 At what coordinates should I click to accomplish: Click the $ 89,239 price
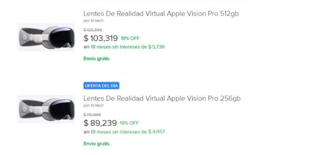[x=100, y=123]
